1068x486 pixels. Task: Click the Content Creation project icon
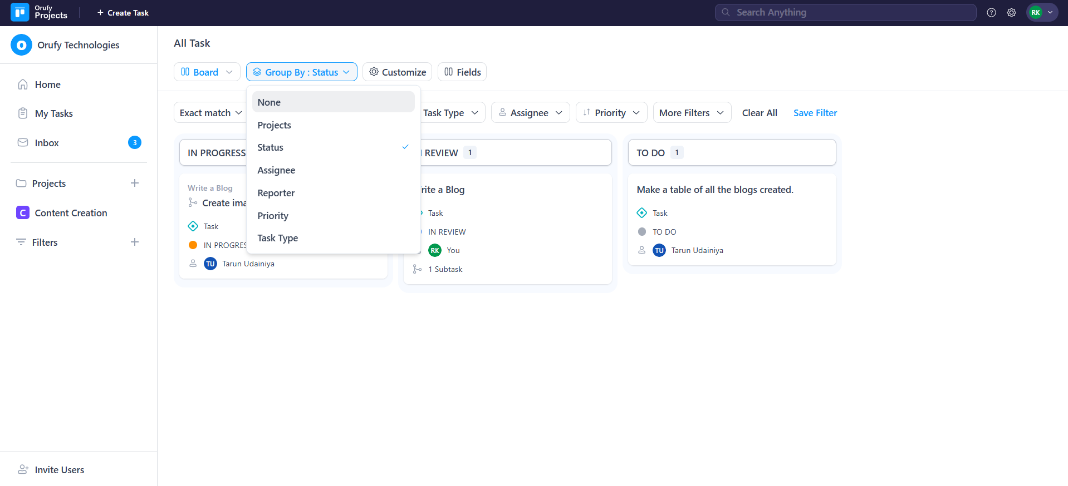[x=23, y=213]
